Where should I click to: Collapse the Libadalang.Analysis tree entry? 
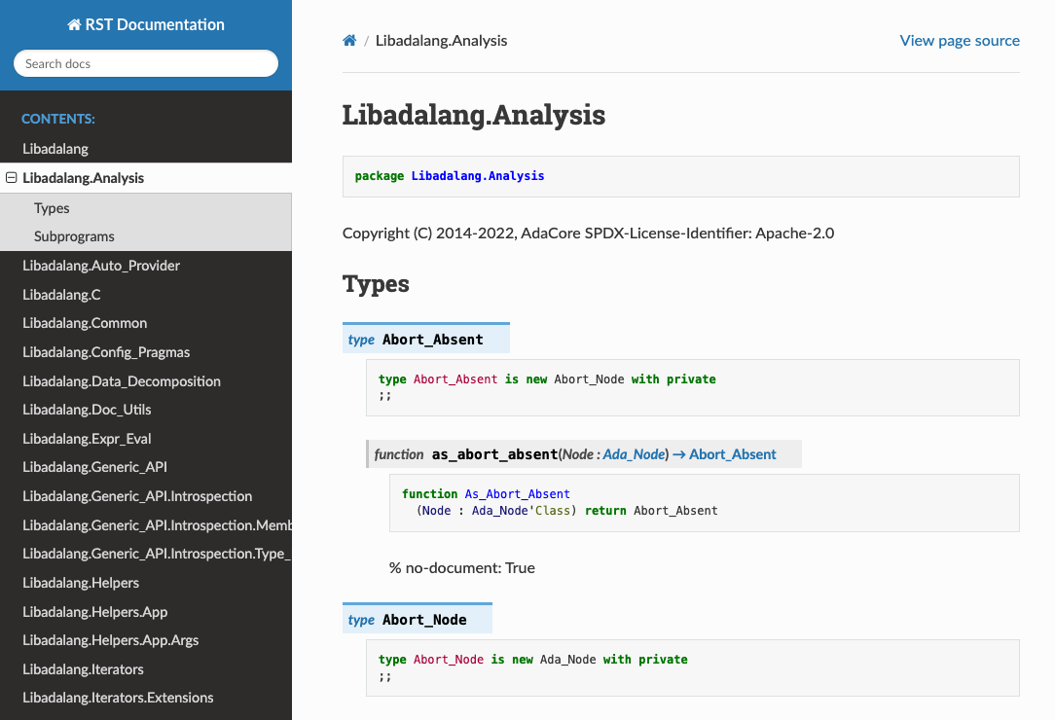coord(11,178)
